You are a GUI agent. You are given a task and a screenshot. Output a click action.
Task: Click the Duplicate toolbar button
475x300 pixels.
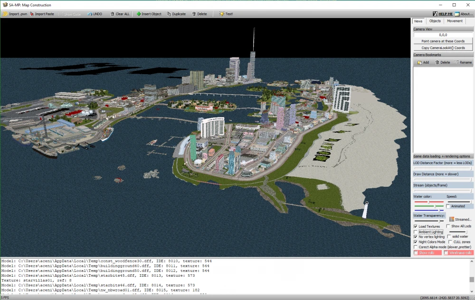[x=176, y=14]
